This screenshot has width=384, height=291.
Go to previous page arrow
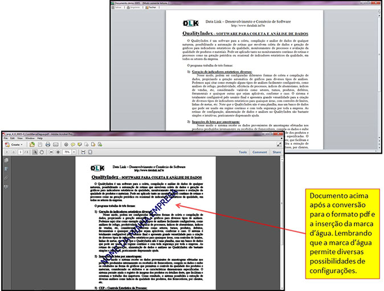[6, 153]
